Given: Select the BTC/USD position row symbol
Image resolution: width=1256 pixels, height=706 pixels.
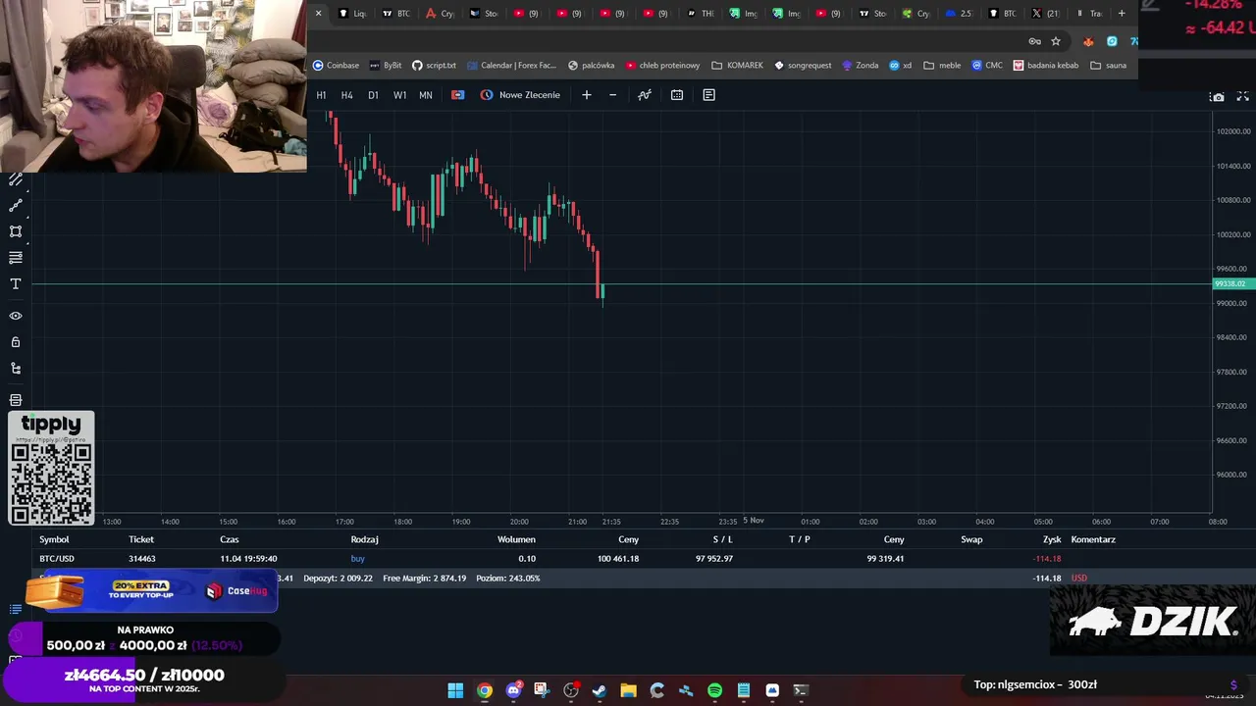Looking at the screenshot, I should click(x=57, y=559).
